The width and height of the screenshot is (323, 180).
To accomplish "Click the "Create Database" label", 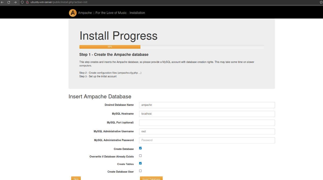I will (x=124, y=149).
